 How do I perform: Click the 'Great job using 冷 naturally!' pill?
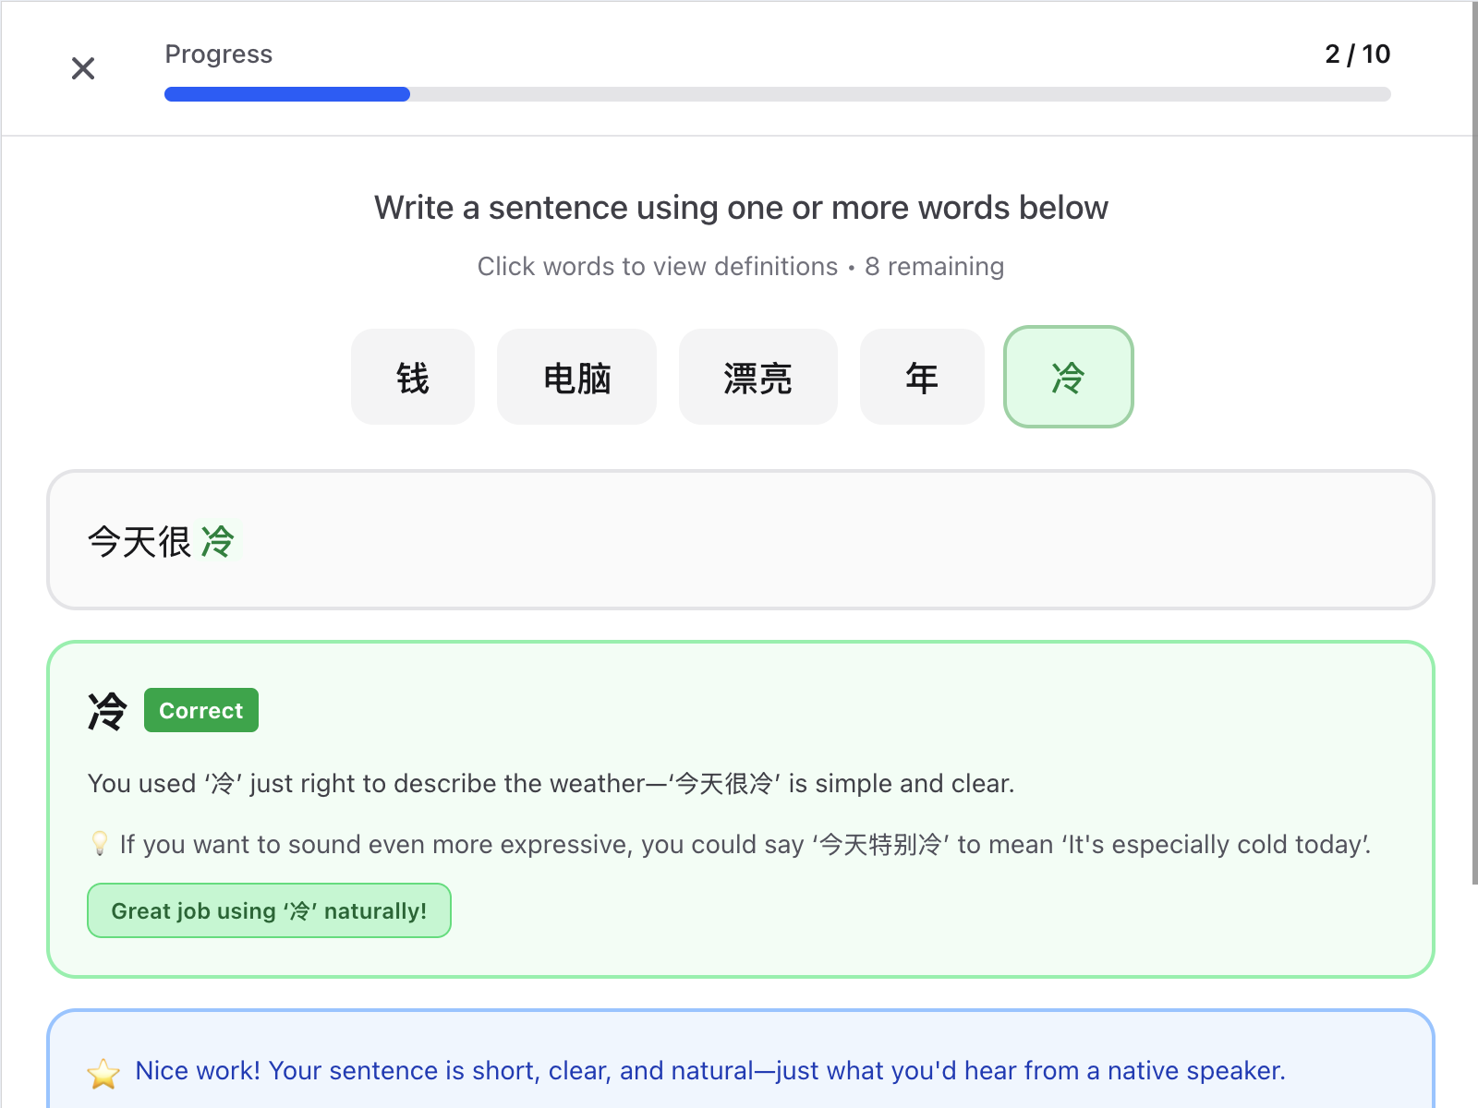click(x=269, y=910)
